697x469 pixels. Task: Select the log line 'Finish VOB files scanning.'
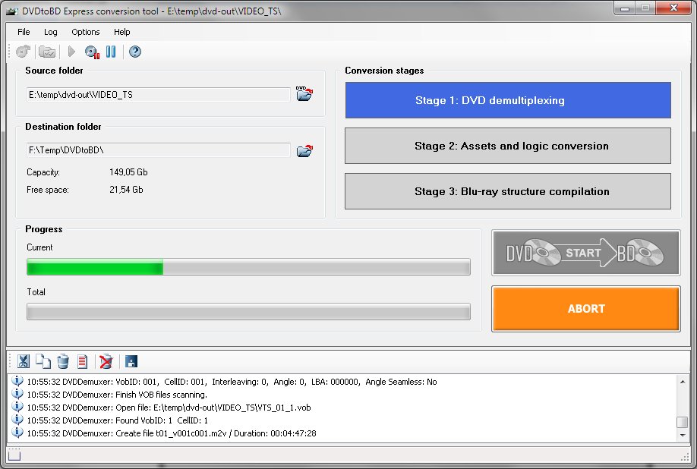coord(117,395)
